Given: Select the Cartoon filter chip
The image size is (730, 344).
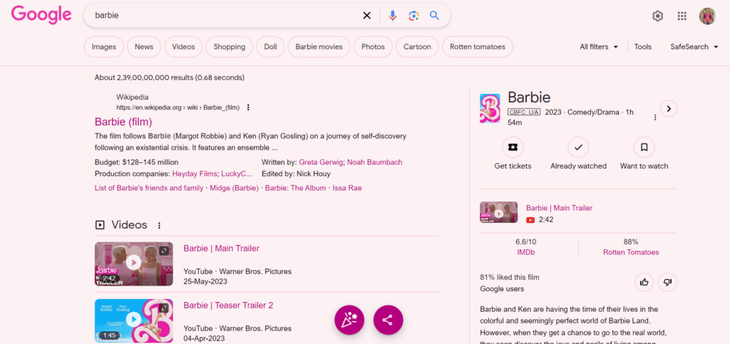Looking at the screenshot, I should pos(417,47).
